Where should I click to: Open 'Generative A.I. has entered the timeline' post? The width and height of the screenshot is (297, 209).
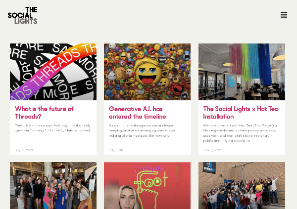pos(138,113)
